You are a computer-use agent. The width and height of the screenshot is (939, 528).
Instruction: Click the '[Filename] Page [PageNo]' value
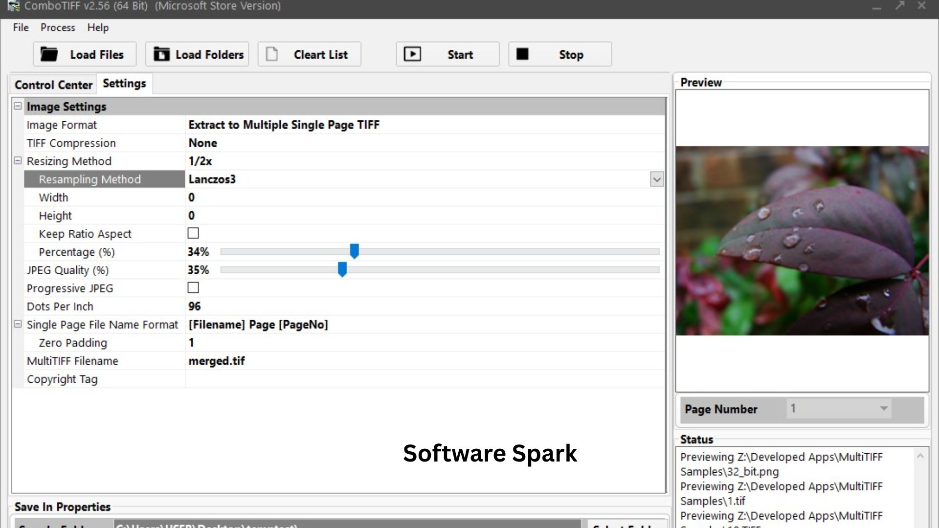pyautogui.click(x=258, y=325)
